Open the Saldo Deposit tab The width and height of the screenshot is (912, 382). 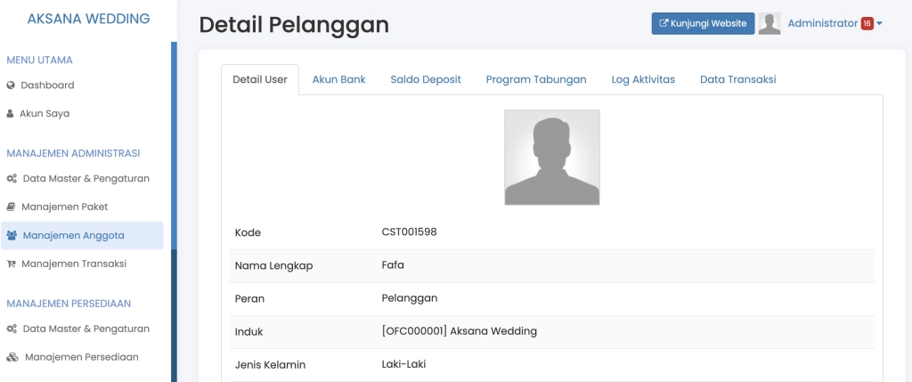pos(426,79)
